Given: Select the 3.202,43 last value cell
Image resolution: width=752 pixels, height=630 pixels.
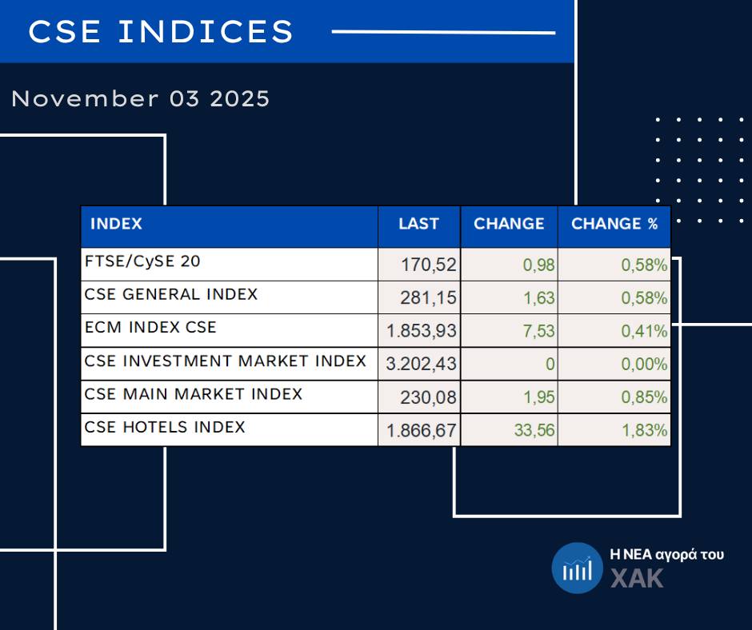Looking at the screenshot, I should click(421, 365).
